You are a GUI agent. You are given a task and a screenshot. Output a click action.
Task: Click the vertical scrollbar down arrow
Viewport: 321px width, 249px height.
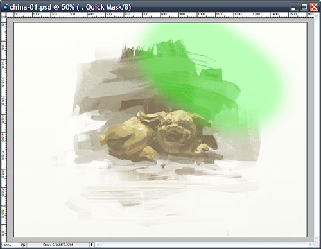tap(317, 238)
